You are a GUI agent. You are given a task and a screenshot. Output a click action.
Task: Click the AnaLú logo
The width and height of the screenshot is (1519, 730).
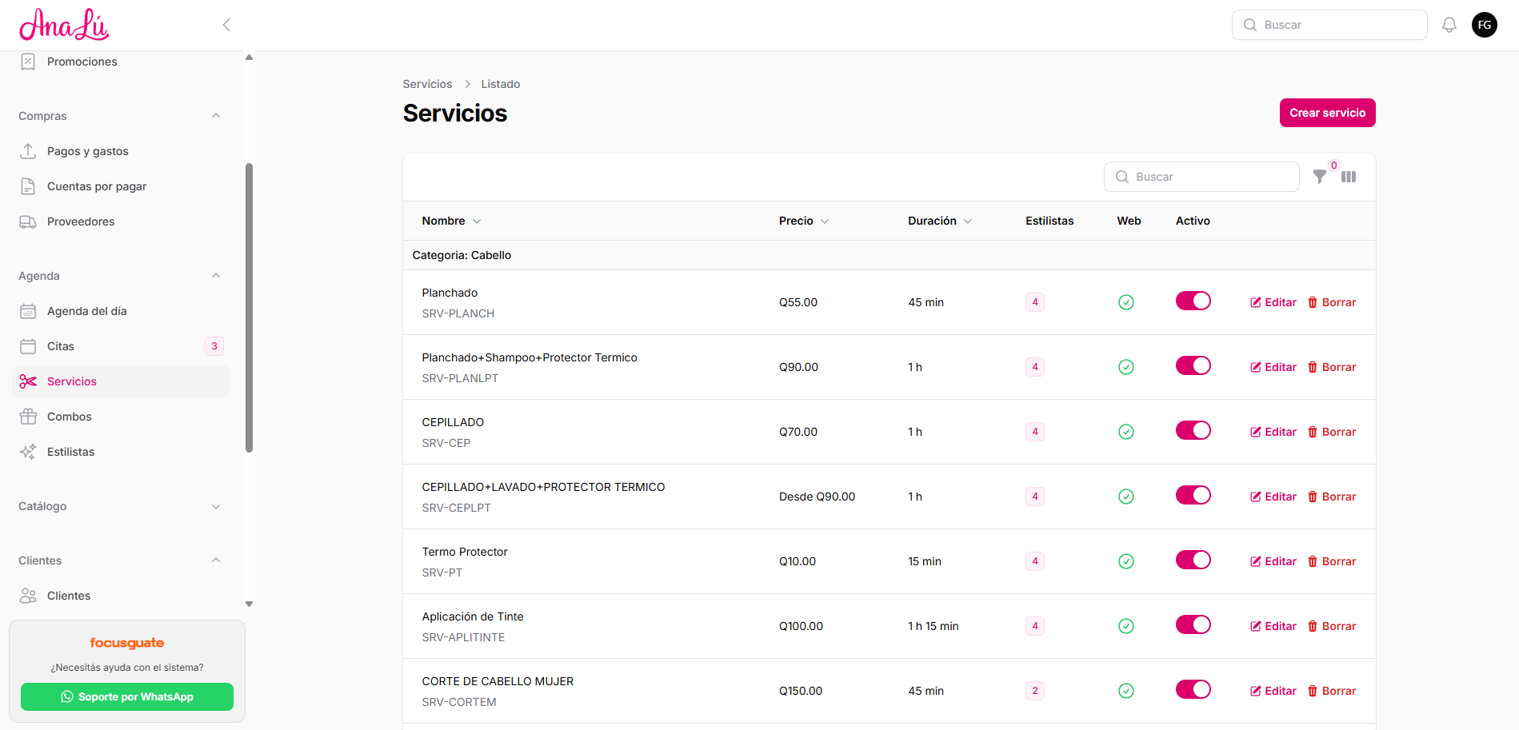(x=64, y=25)
